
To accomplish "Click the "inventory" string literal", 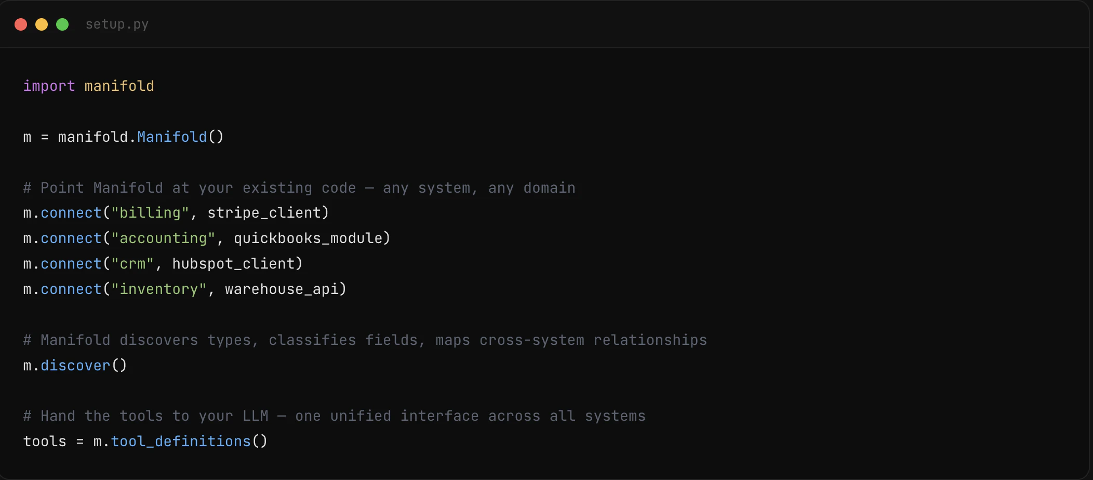I will [x=159, y=289].
